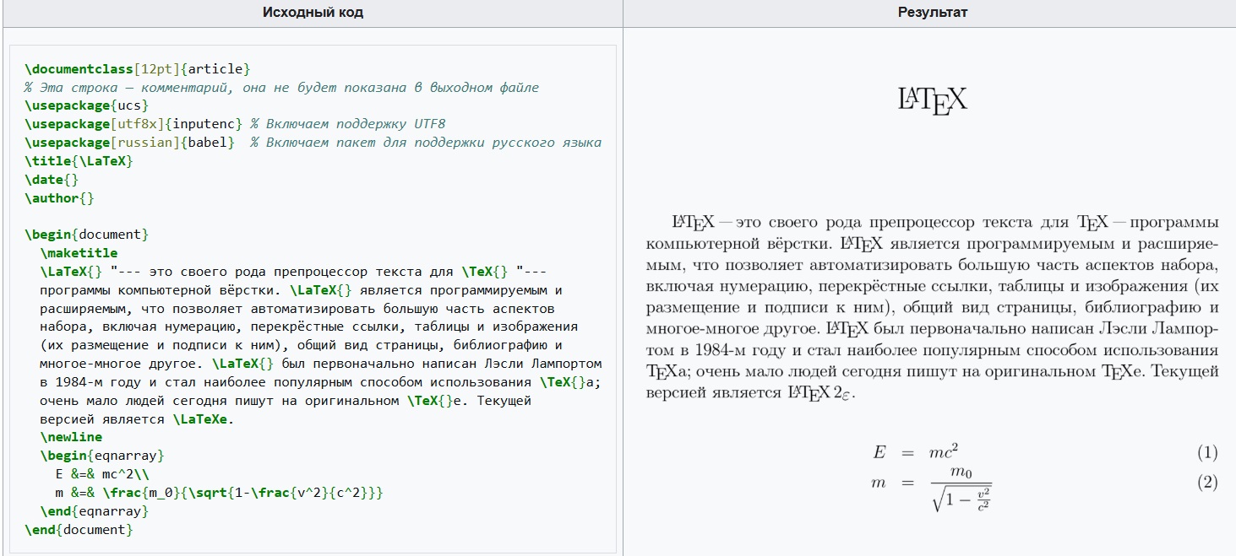This screenshot has height=556, width=1236.
Task: Click equation number (1) in the result
Action: 1207,453
